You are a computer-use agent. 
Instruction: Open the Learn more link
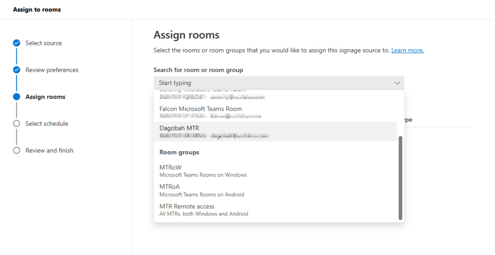407,50
